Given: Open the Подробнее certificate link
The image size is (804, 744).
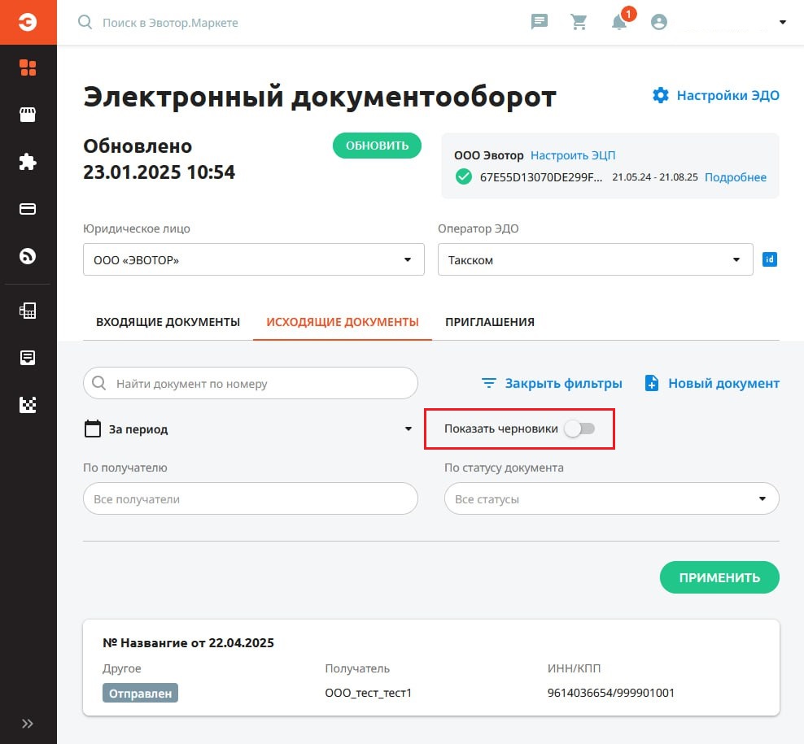Looking at the screenshot, I should [x=736, y=177].
